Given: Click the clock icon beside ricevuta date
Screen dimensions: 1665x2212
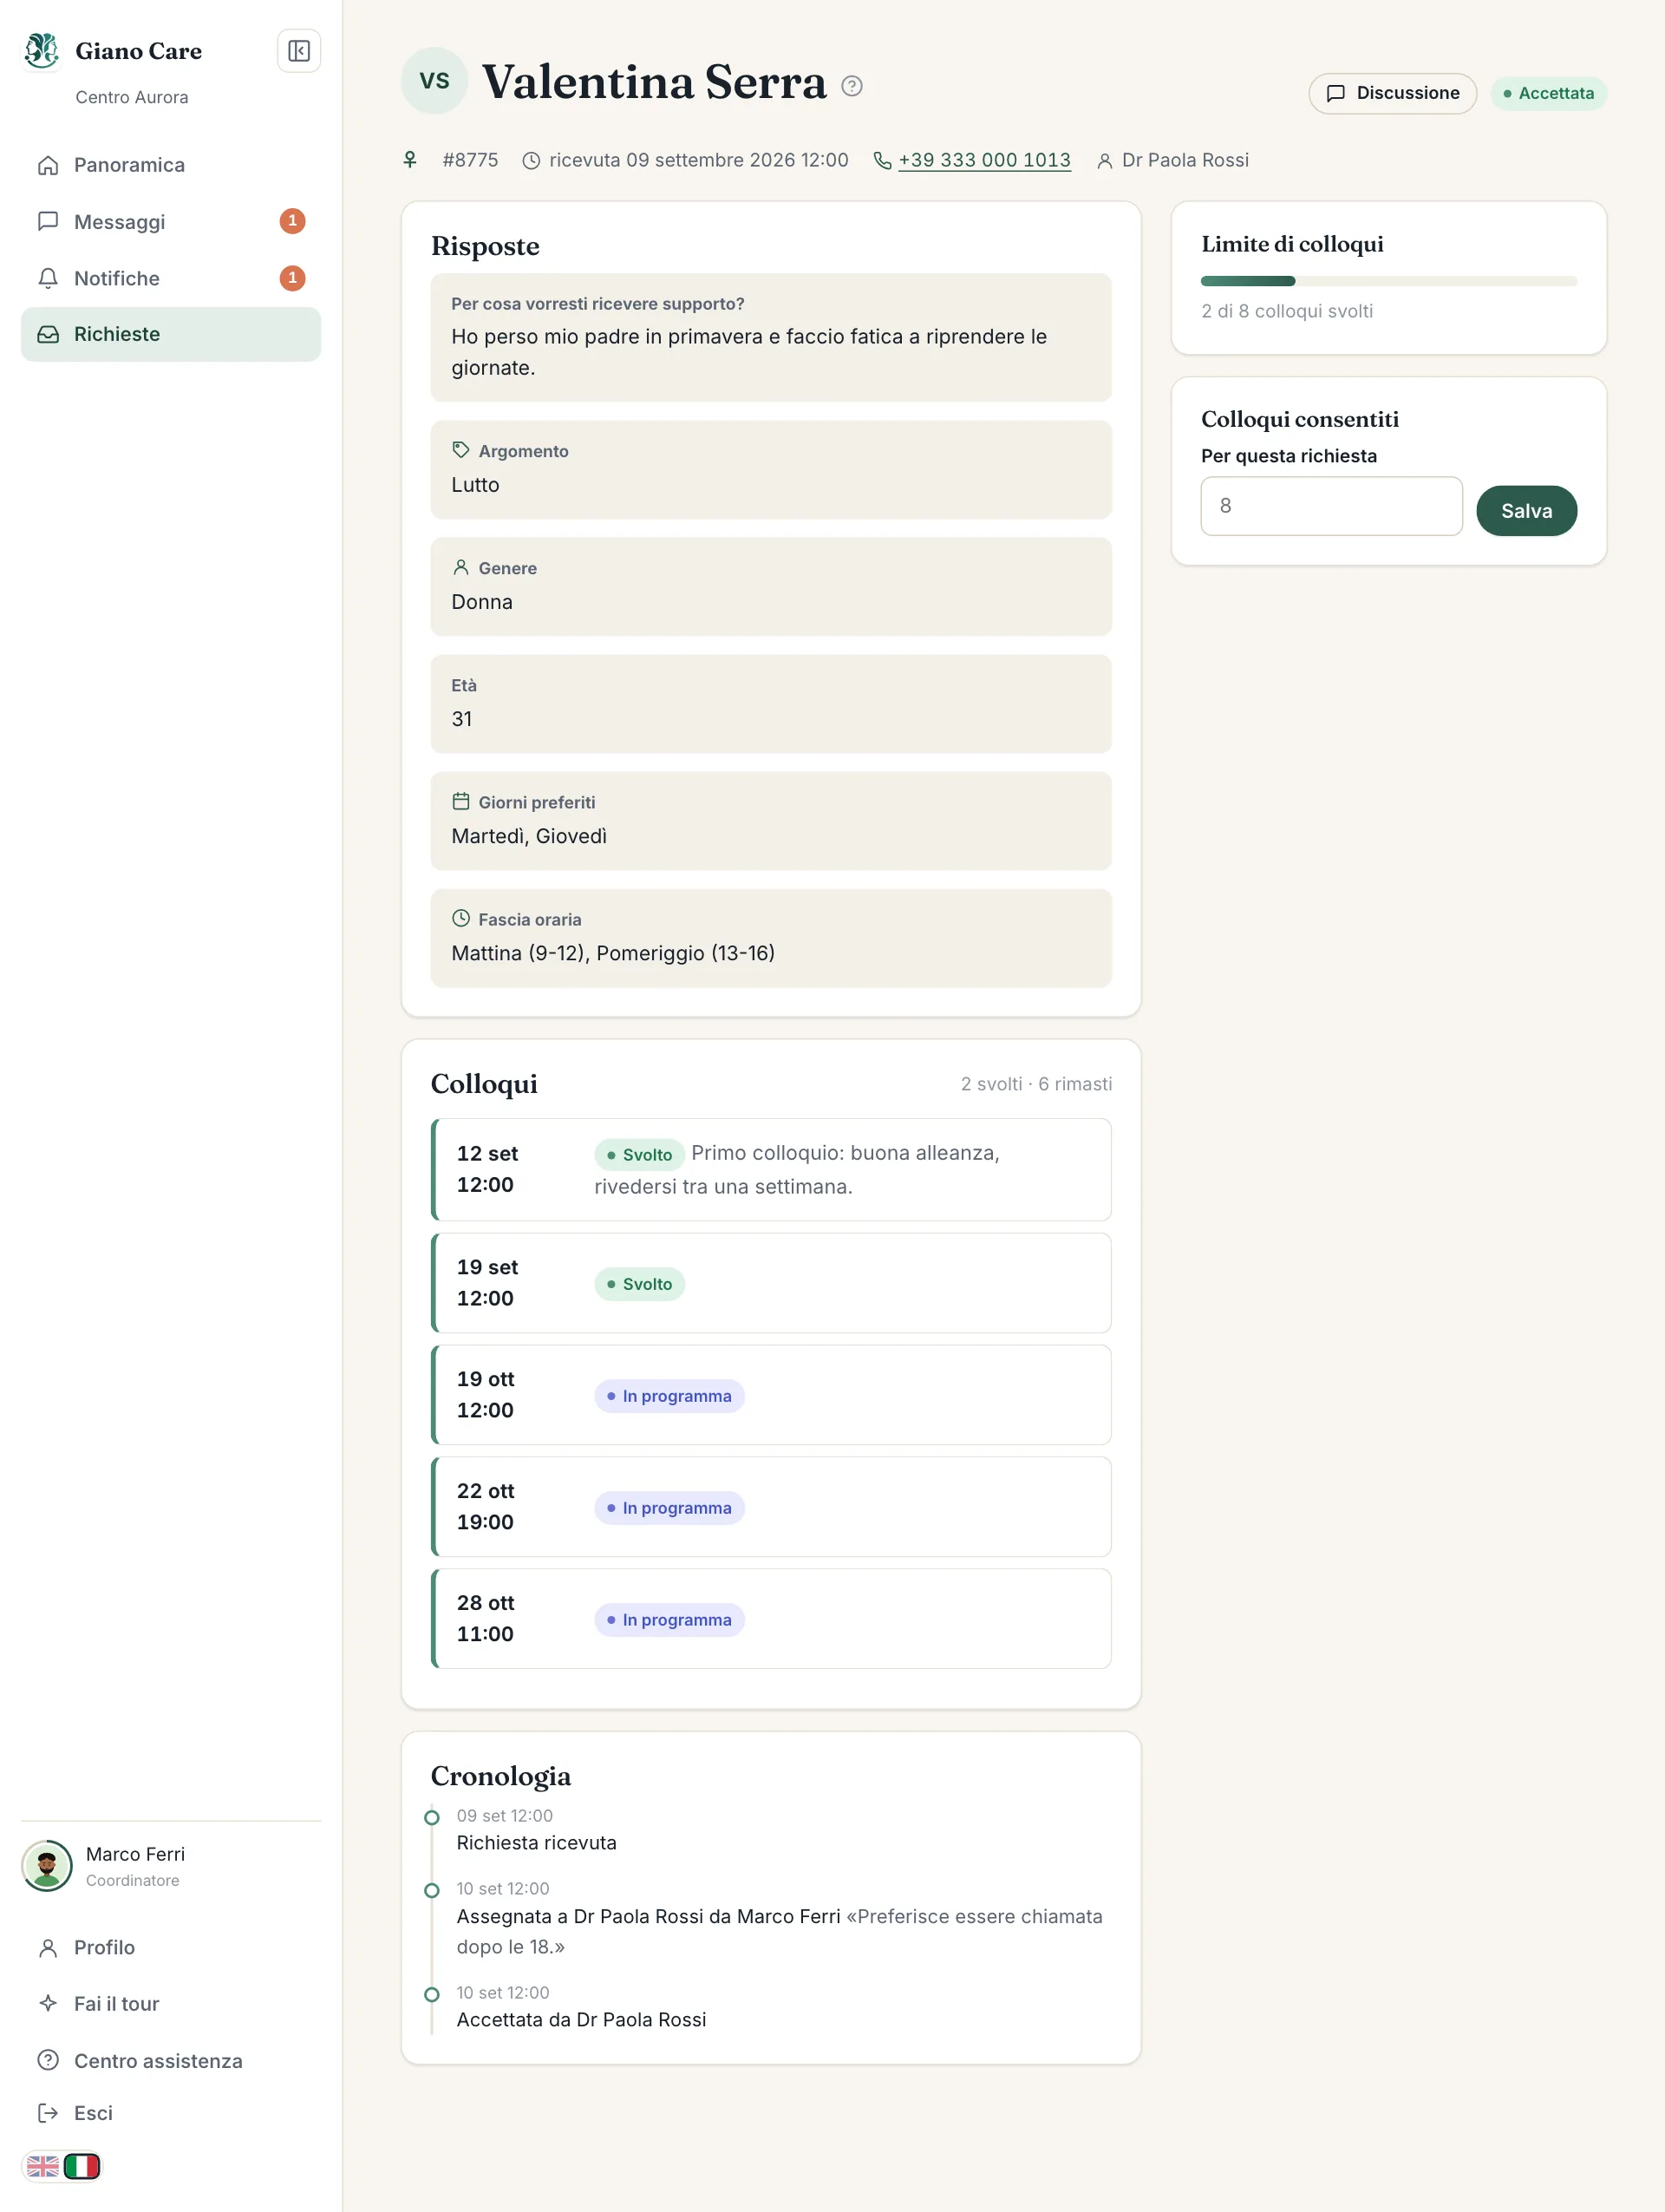Looking at the screenshot, I should 532,161.
